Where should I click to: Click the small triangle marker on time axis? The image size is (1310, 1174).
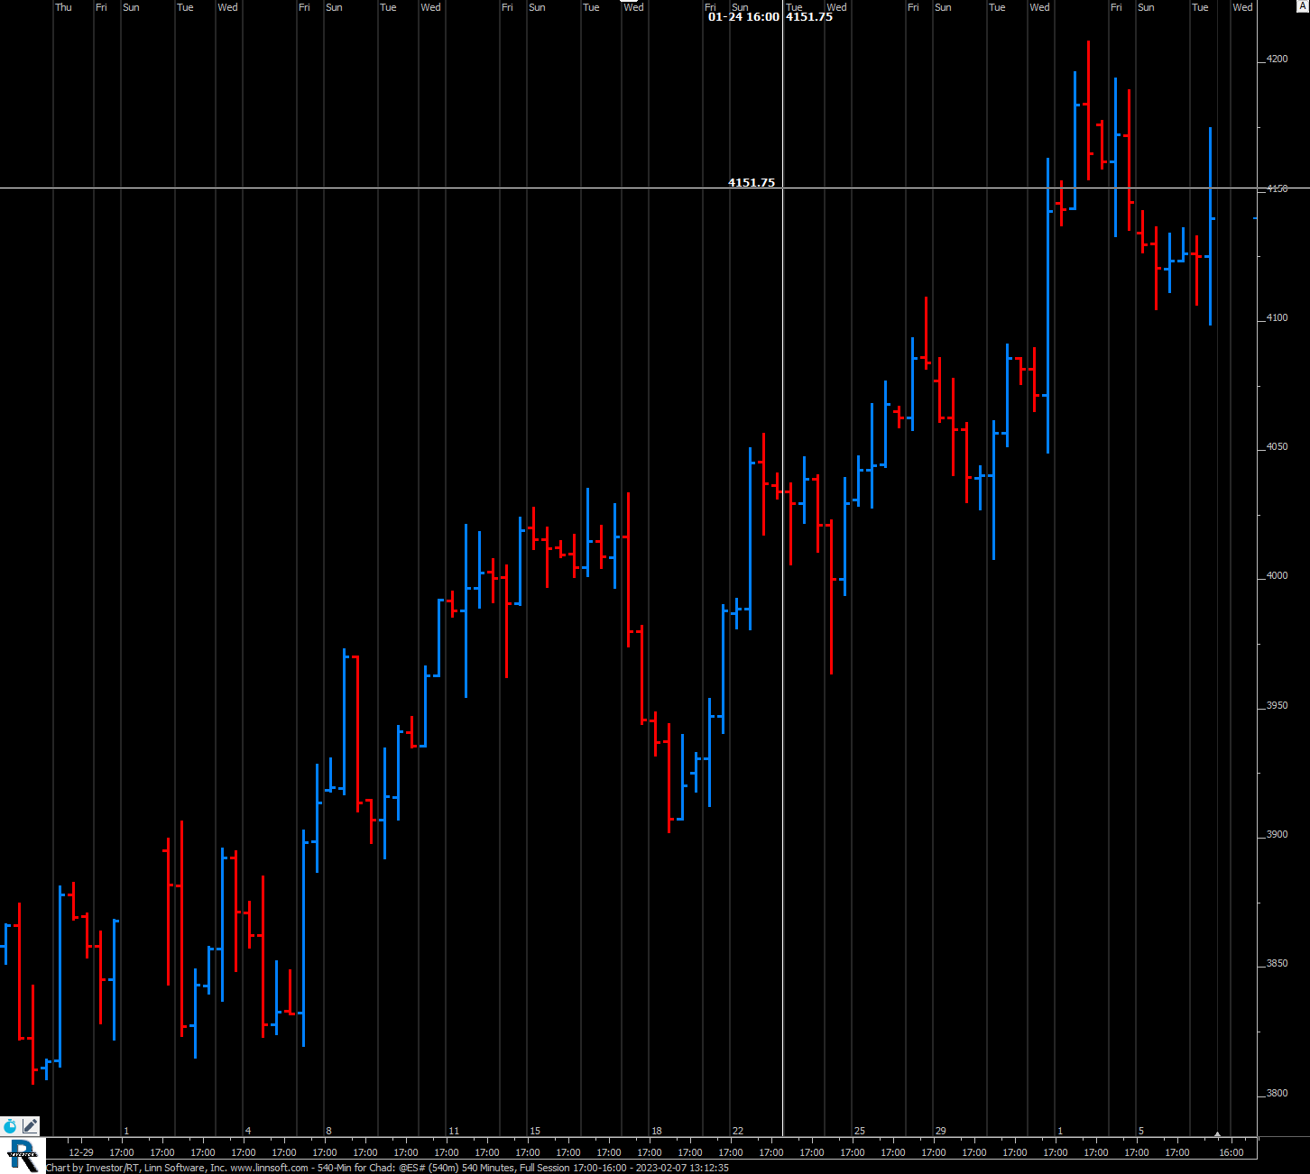click(1217, 1134)
